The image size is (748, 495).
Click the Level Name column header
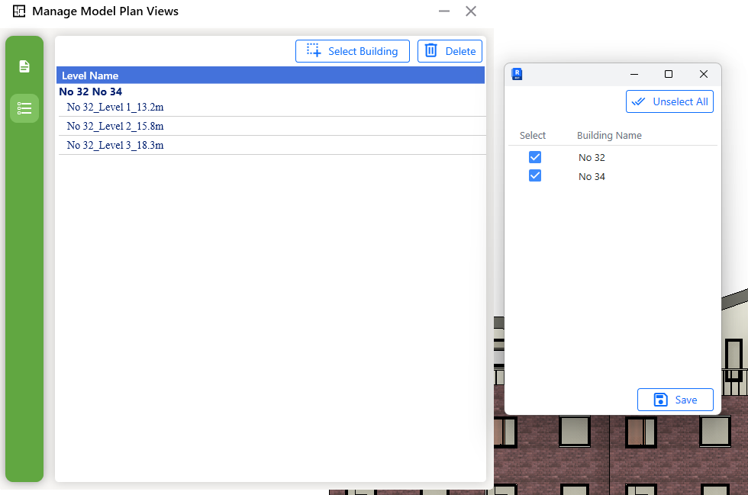coord(90,76)
